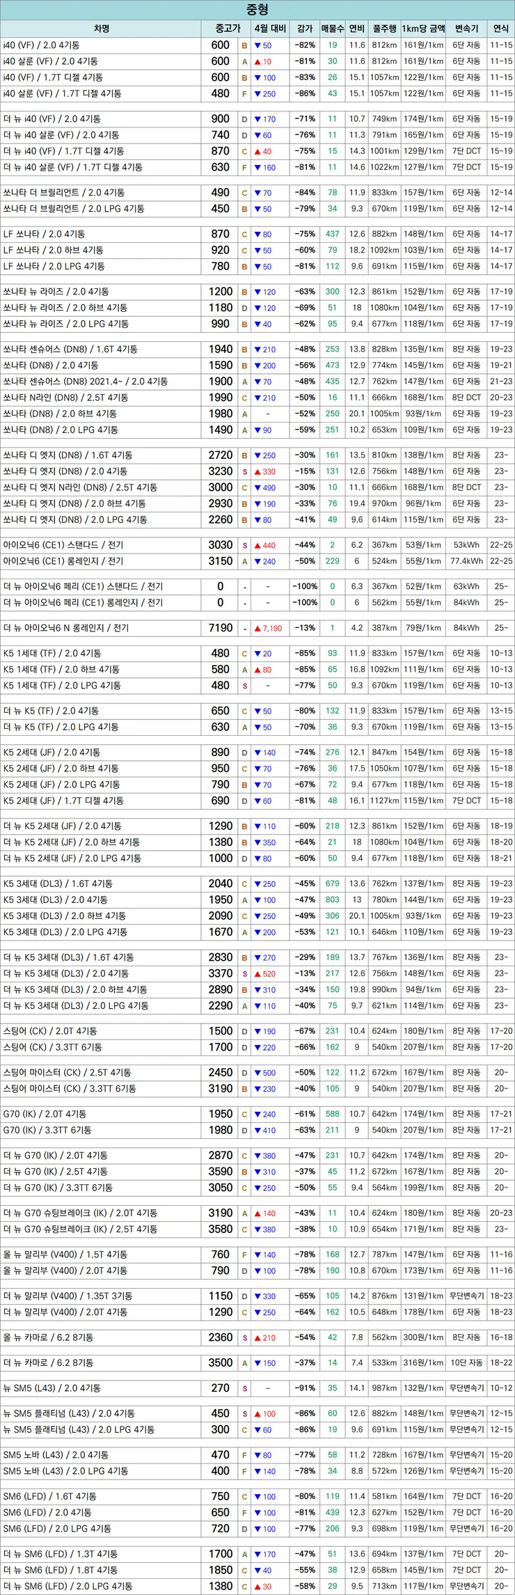This screenshot has height=1595, width=515.
Task: Click the '중형' table title
Action: pyautogui.click(x=257, y=10)
